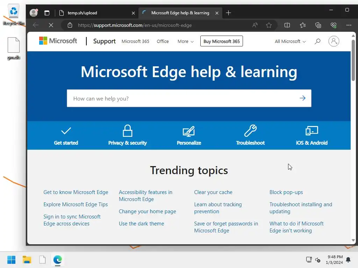Open Get started checkmark category
The width and height of the screenshot is (358, 268).
pos(66,136)
